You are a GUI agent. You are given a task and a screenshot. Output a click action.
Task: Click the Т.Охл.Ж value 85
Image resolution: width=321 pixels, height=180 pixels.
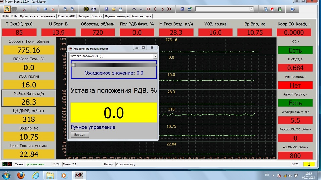(x=19, y=33)
